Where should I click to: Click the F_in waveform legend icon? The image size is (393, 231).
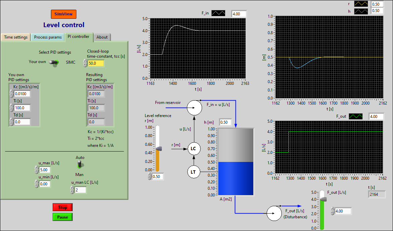coord(218,13)
